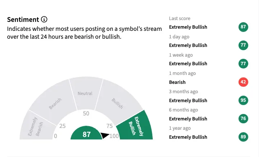Click the 1 day ago 77 badge
Image resolution: width=259 pixels, height=157 pixels.
point(243,45)
